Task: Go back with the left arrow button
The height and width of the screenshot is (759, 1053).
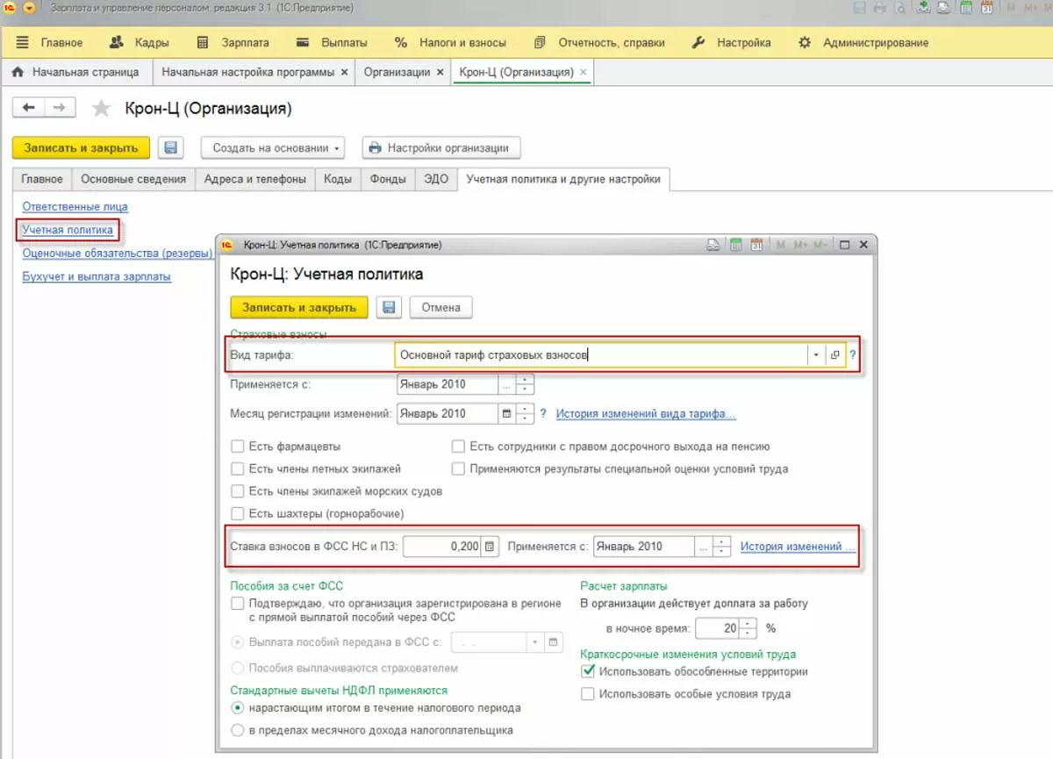Action: 28,107
